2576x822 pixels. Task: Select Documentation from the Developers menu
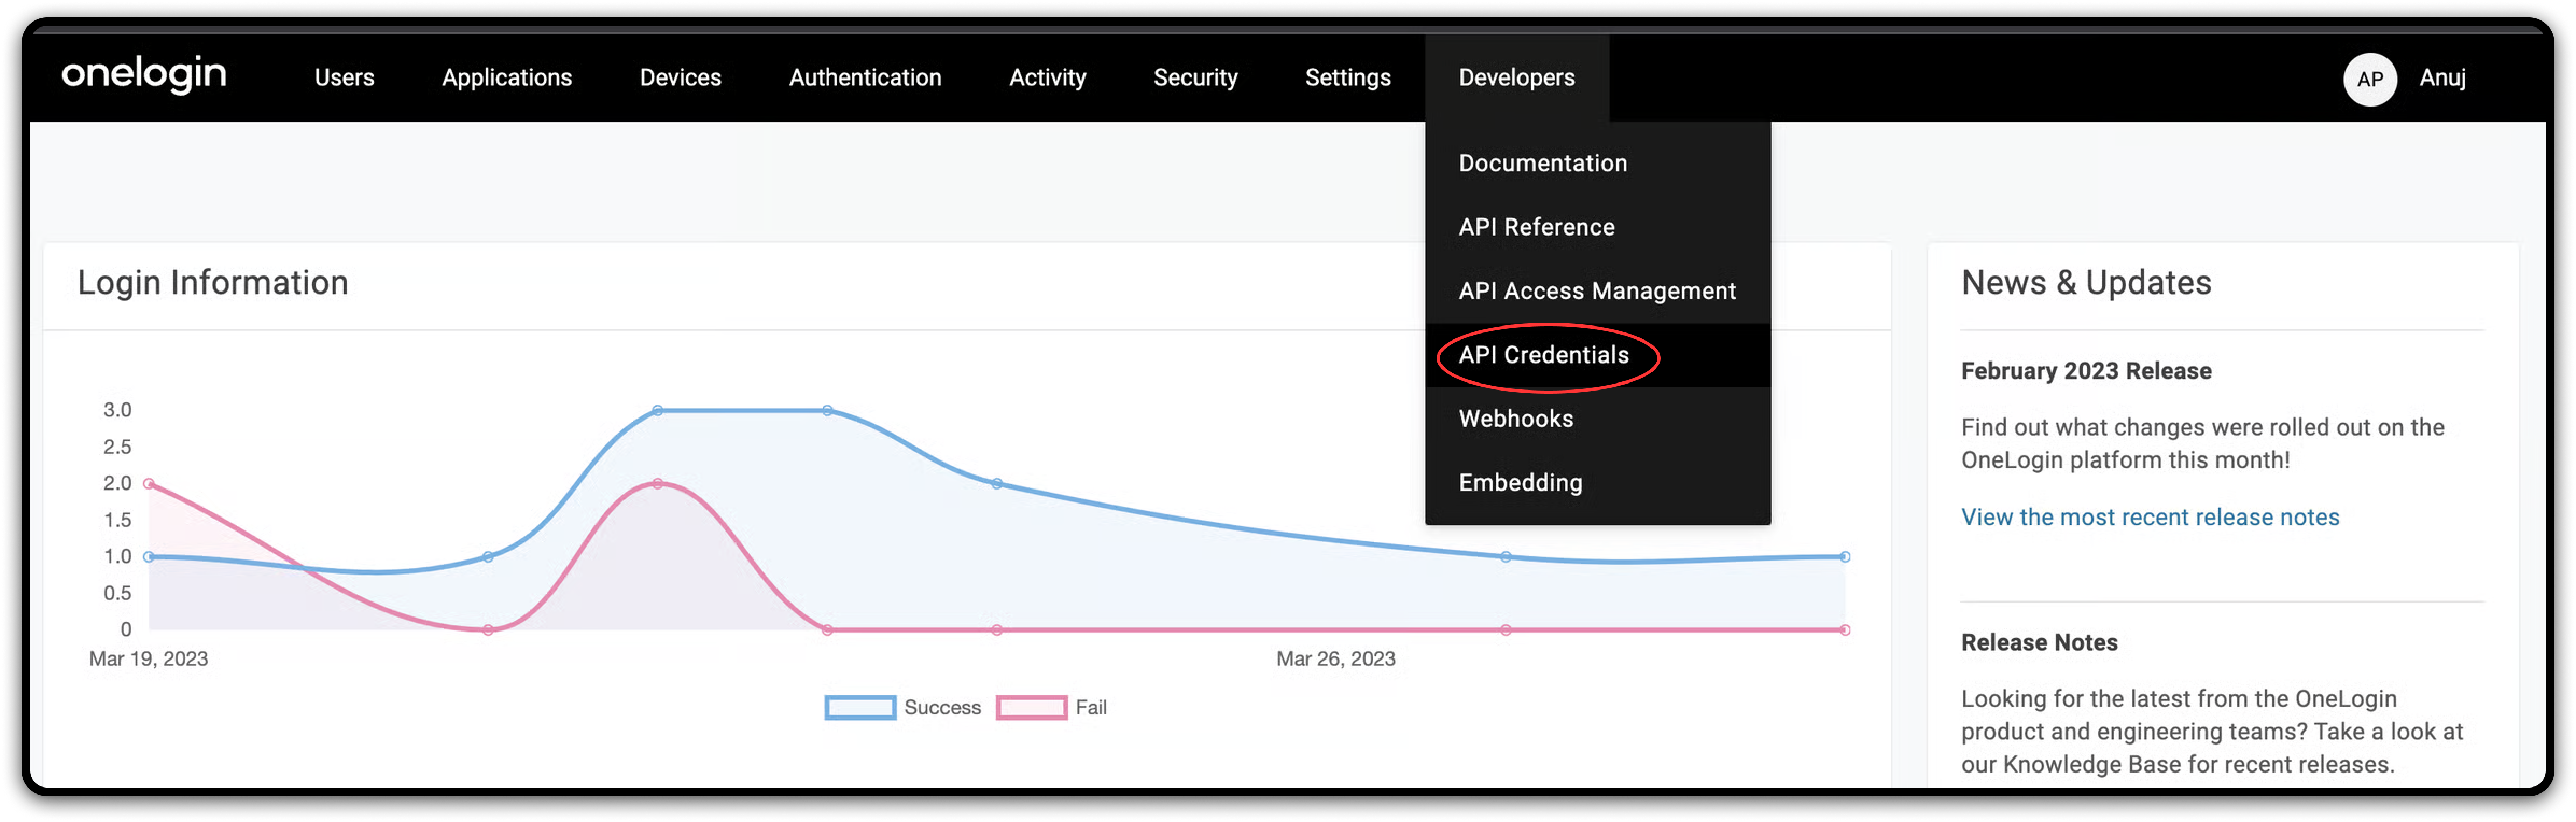[1542, 163]
